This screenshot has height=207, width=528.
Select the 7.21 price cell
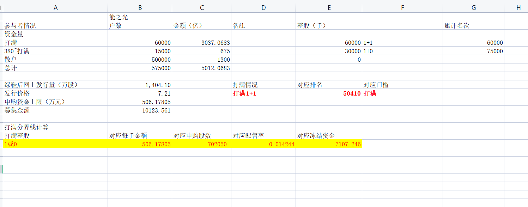(140, 93)
